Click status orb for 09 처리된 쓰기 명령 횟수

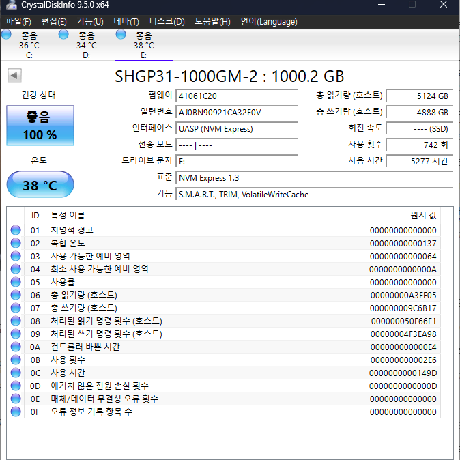tap(16, 334)
